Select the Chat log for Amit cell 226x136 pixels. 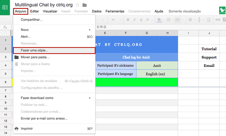[x=136, y=57]
